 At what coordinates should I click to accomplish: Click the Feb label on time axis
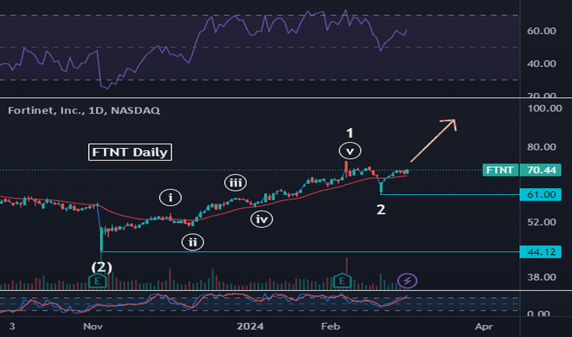click(331, 327)
